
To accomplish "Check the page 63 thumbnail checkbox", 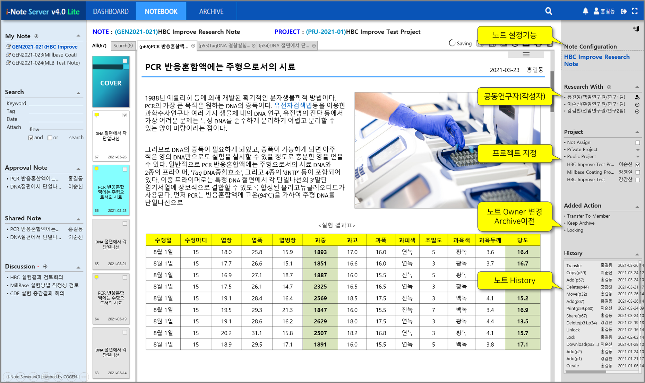I will pyautogui.click(x=125, y=332).
